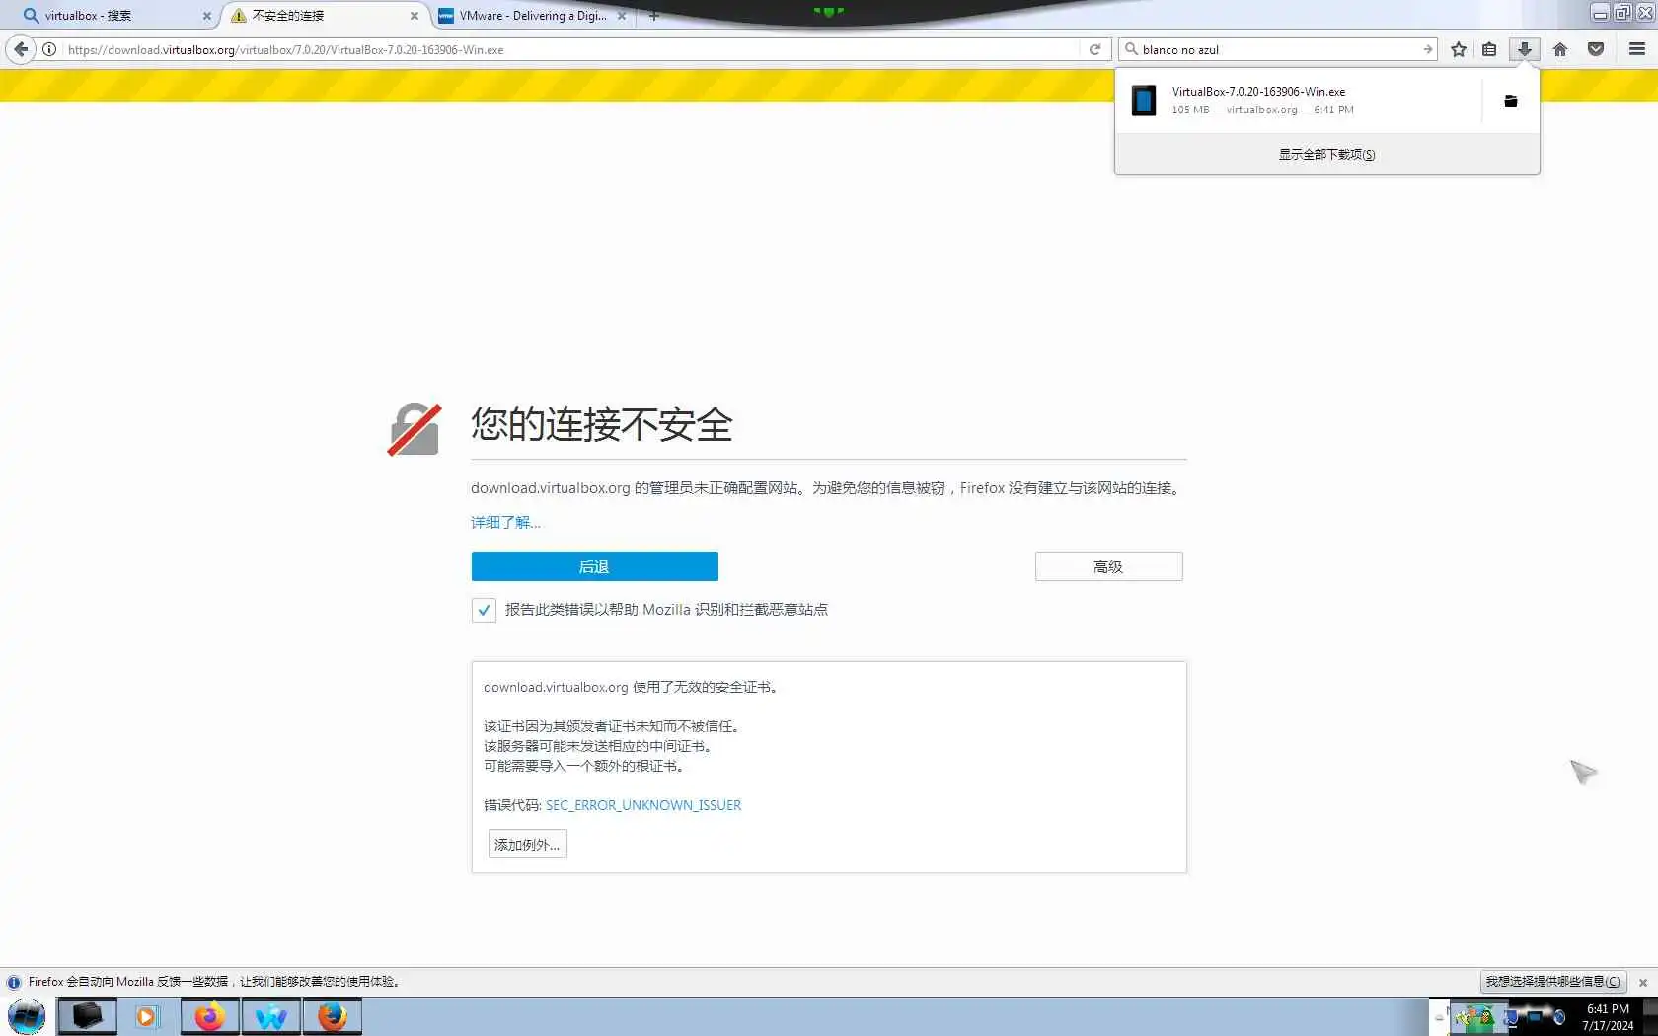Open containing folder of the VirtualBox download

coord(1510,101)
